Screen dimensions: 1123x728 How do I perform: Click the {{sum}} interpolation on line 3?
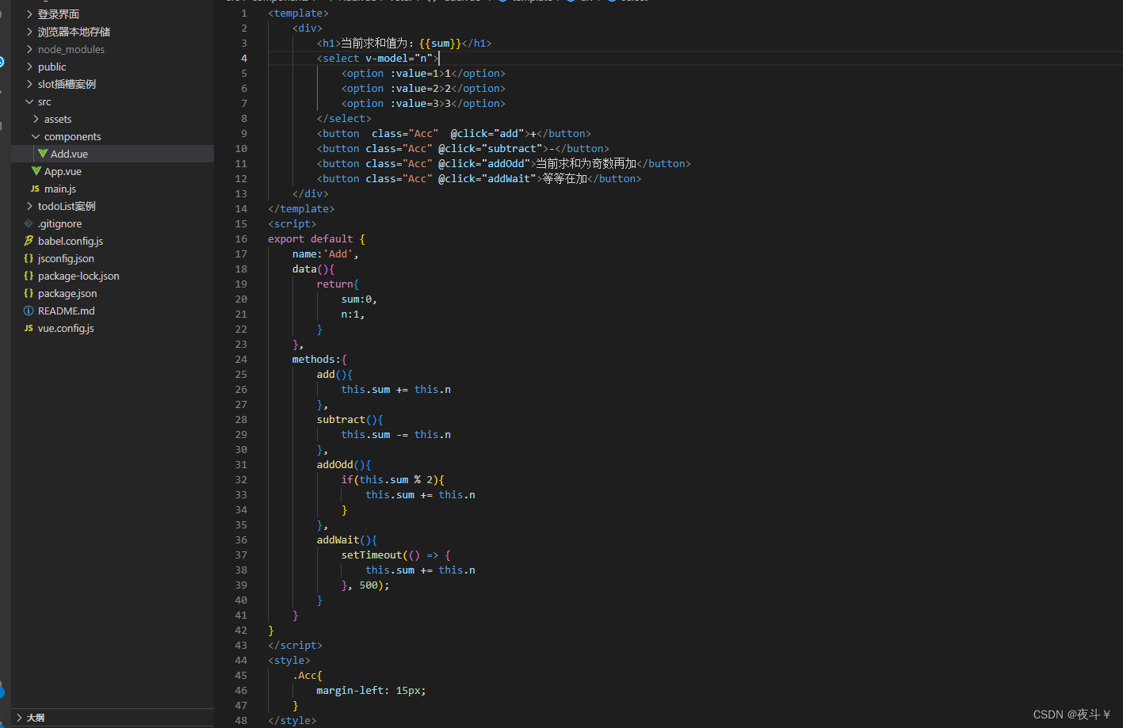[440, 44]
